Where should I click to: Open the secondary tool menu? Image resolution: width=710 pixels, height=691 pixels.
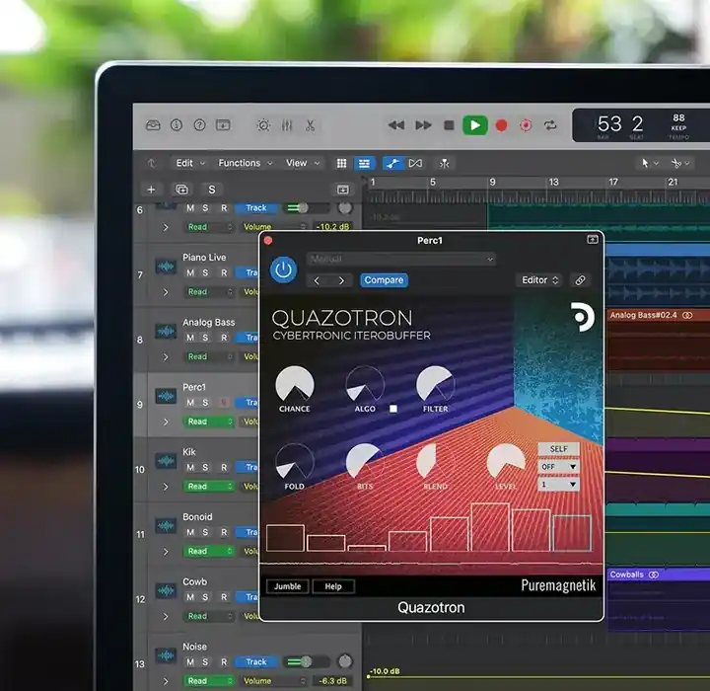pos(680,163)
